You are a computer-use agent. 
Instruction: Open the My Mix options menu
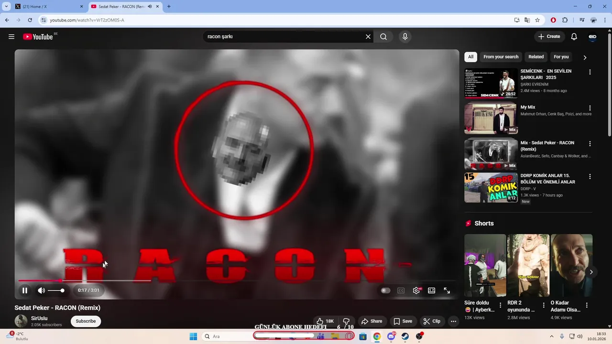click(590, 108)
